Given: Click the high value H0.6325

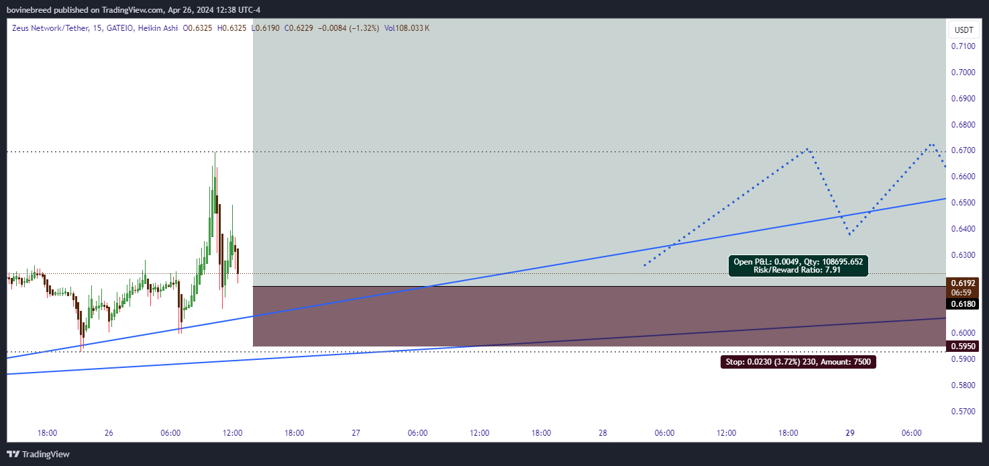Looking at the screenshot, I should (x=231, y=28).
